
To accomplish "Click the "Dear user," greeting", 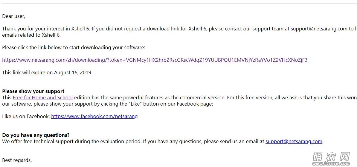I will 14,16.
